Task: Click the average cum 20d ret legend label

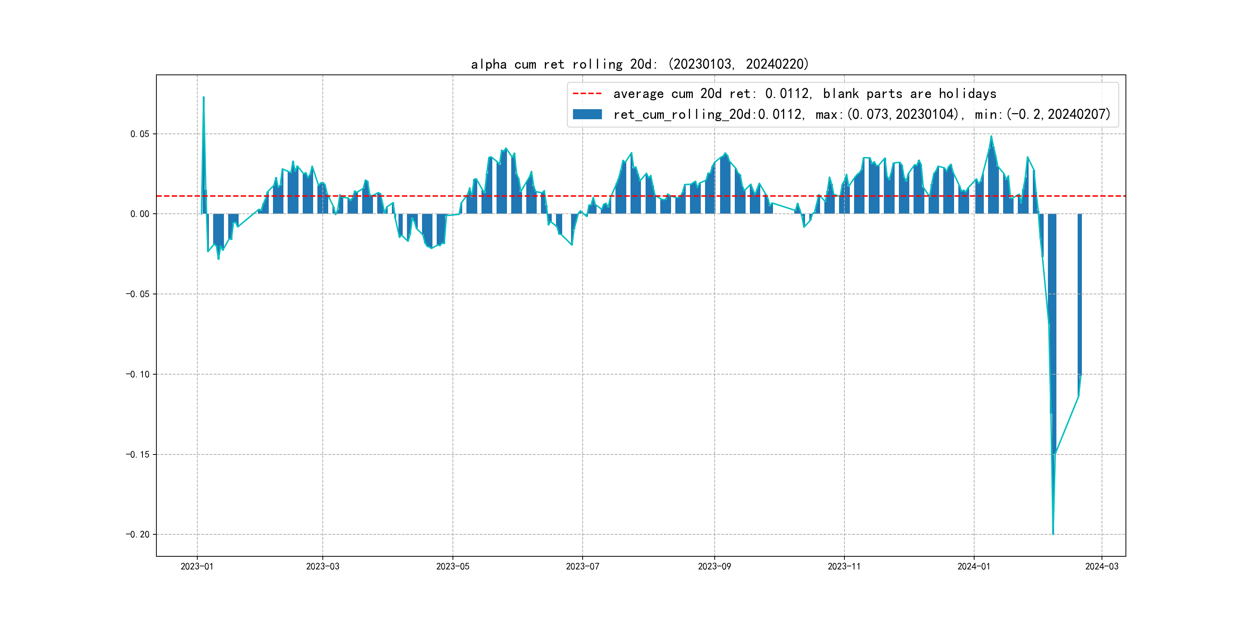Action: [804, 94]
